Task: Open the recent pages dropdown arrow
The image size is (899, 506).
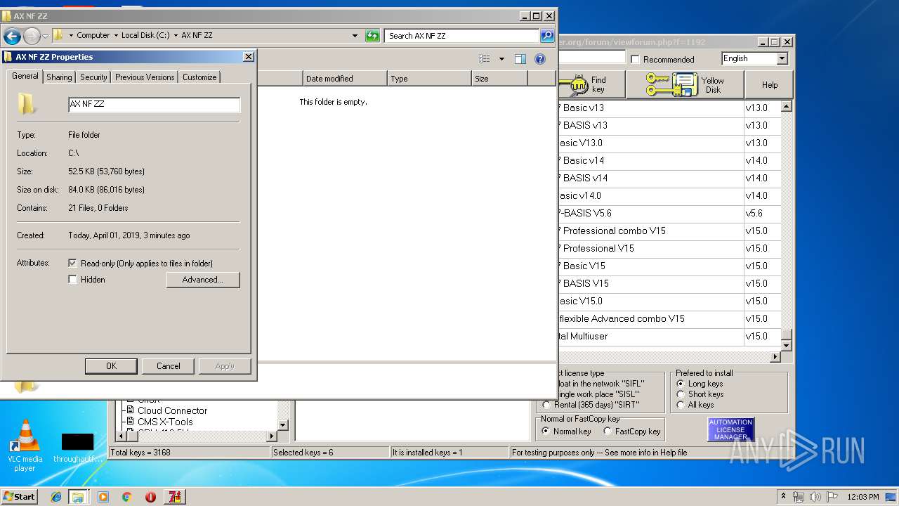Action: (x=45, y=36)
